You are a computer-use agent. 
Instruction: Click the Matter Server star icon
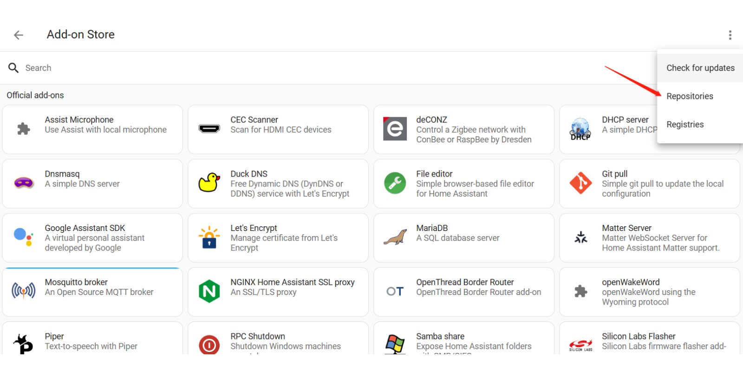coord(581,237)
